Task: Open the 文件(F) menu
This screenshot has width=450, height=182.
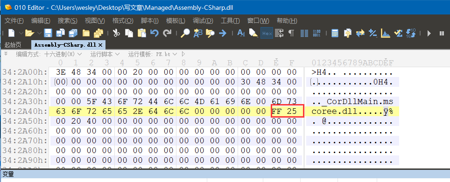Action: click(14, 21)
